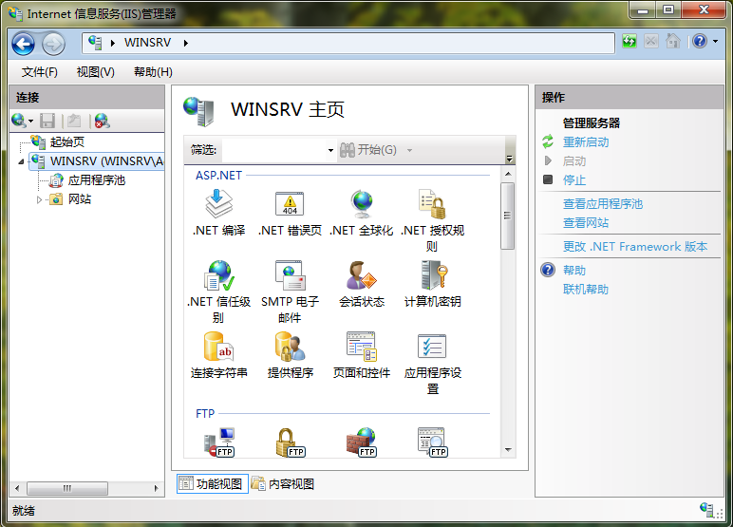Screen dimensions: 733x527
Task: Click the feature list vertical scrollbar thumb
Action: tap(508, 216)
